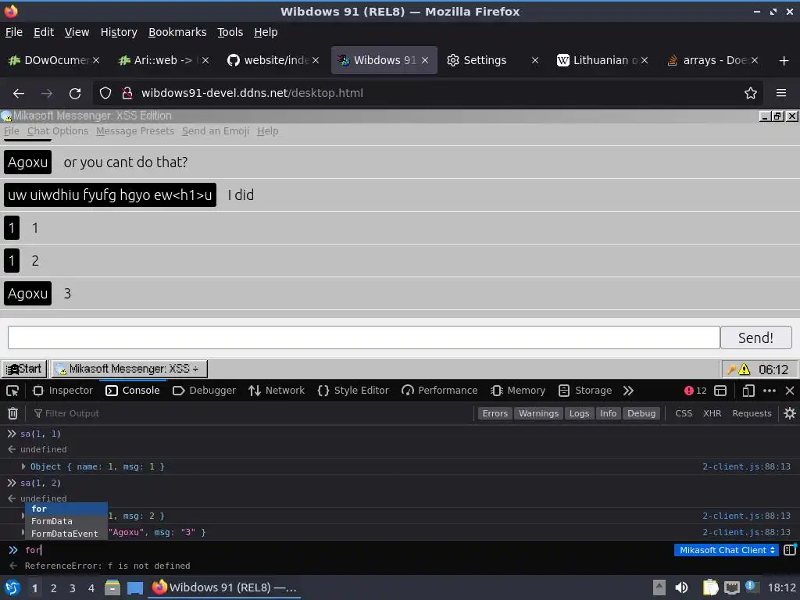Toggle responsive design mode icon

coord(748,391)
